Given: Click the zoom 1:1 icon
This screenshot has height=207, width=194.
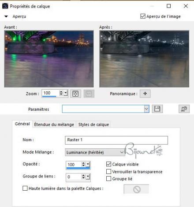Looking at the screenshot, I should (x=89, y=94).
